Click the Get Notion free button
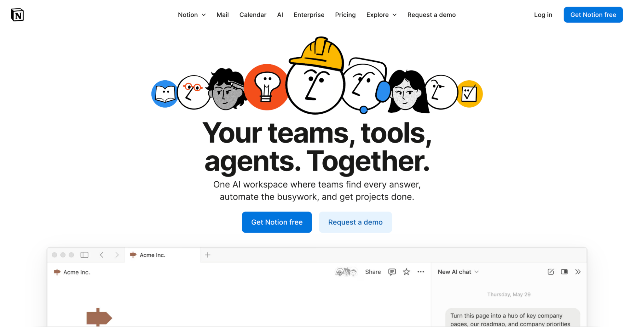 pyautogui.click(x=276, y=222)
